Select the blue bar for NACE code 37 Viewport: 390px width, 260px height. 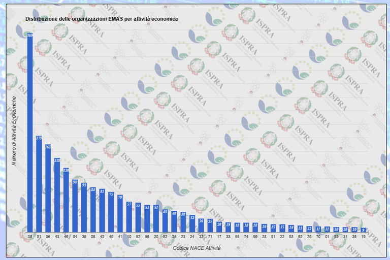pyautogui.click(x=201, y=225)
